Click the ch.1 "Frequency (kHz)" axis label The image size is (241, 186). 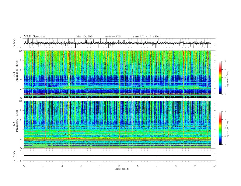17,70
